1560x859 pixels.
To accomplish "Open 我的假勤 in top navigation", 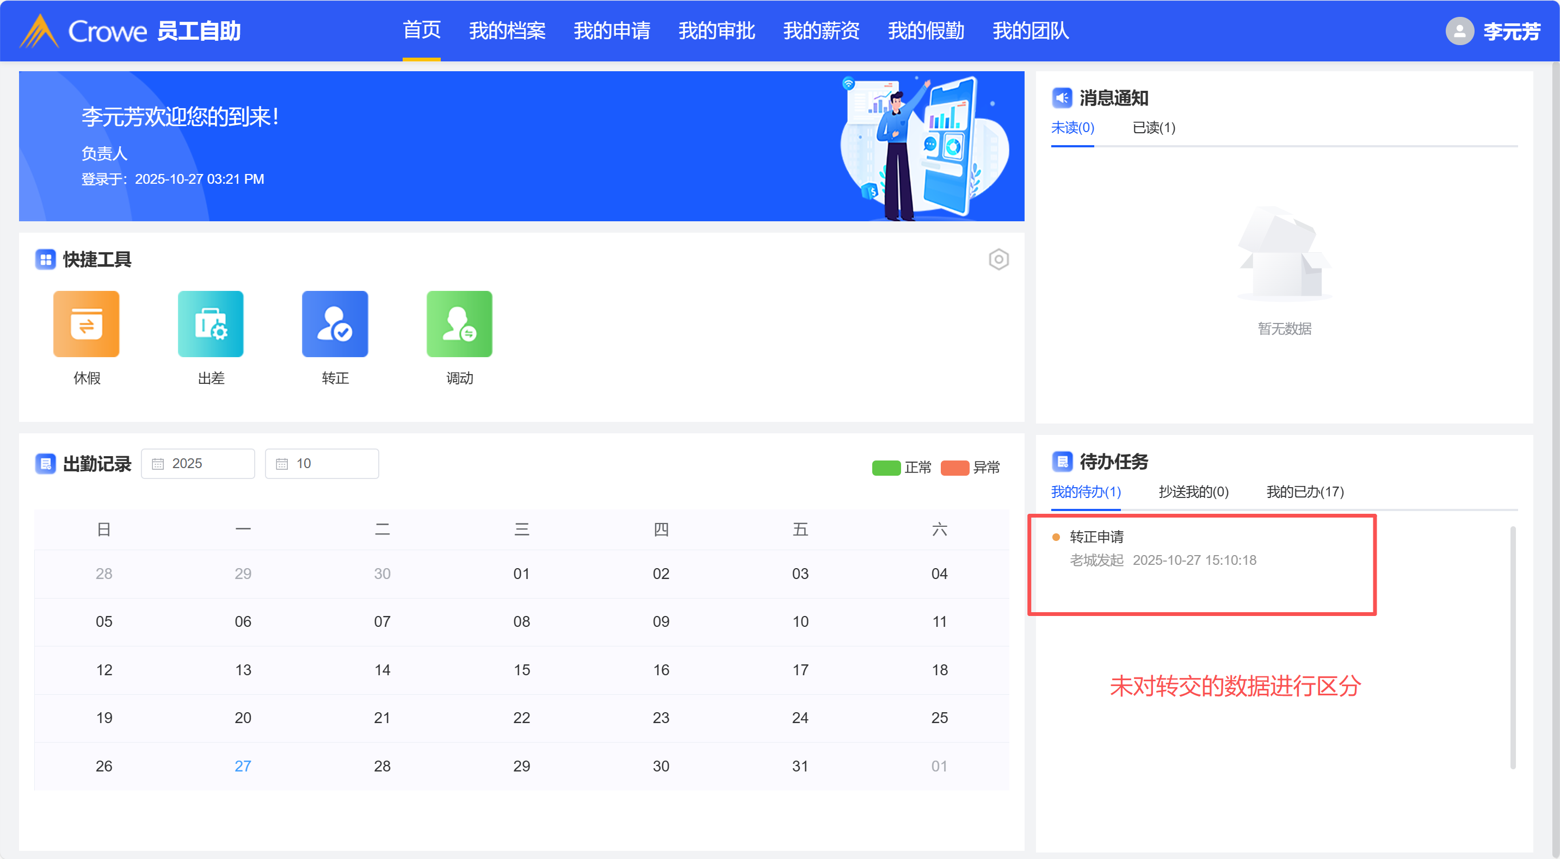I will tap(926, 31).
